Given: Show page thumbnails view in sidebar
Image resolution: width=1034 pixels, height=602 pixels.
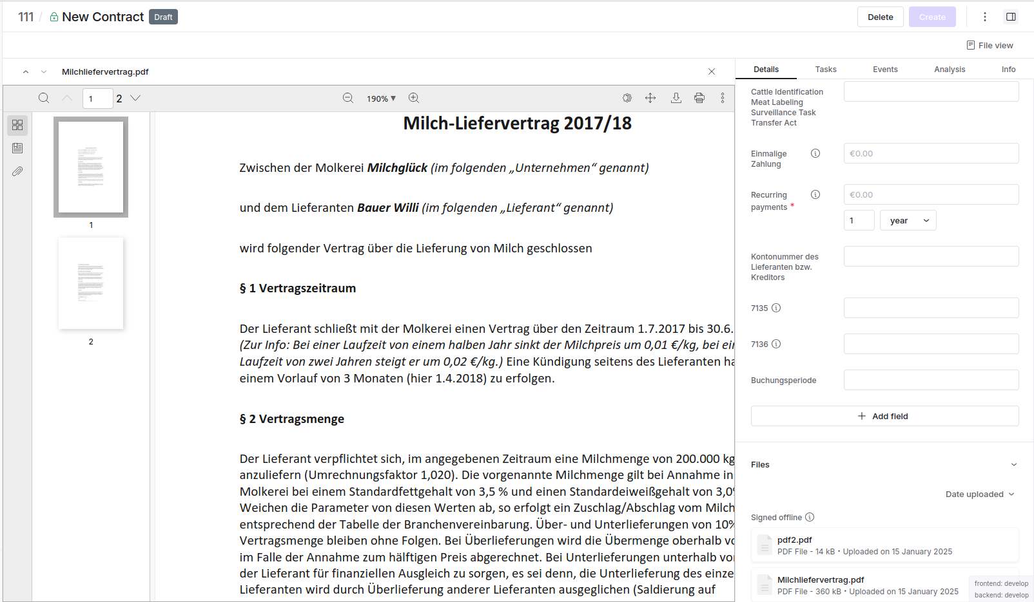Looking at the screenshot, I should click(x=17, y=125).
